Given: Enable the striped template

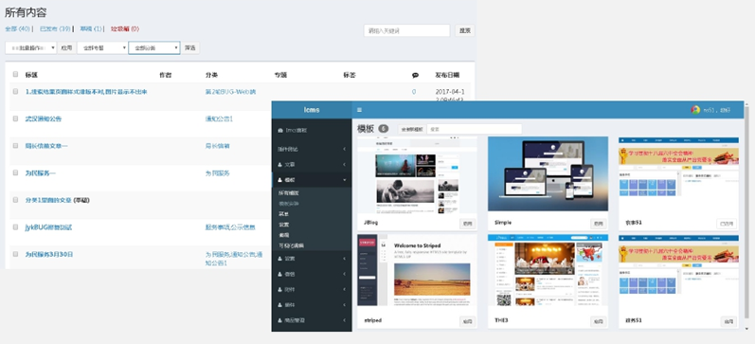Looking at the screenshot, I should point(468,321).
